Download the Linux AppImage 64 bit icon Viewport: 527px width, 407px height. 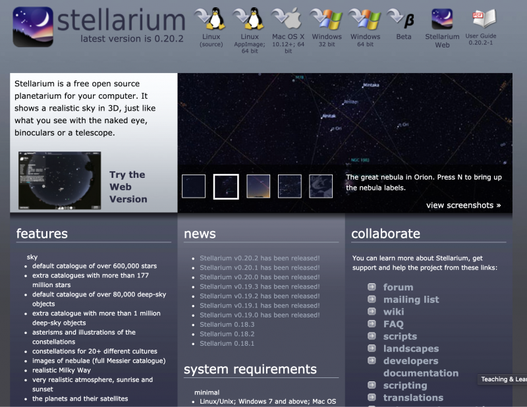pyautogui.click(x=250, y=18)
